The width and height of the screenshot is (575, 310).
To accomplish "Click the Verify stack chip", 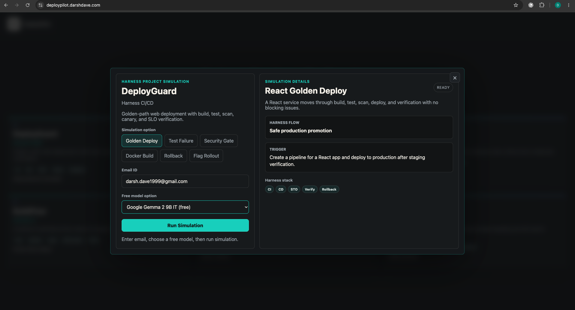I will (x=310, y=189).
